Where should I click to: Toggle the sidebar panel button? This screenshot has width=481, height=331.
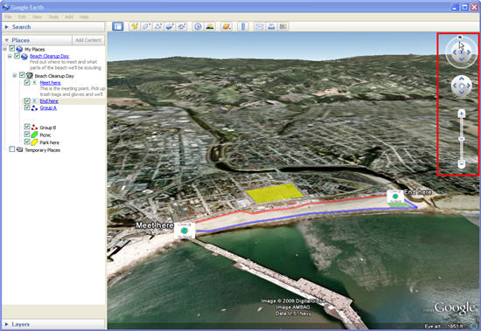click(117, 27)
